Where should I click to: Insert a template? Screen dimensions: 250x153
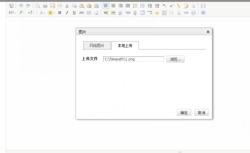52,6
